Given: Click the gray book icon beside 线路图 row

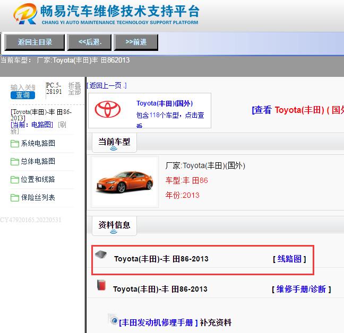Looking at the screenshot, I should [x=101, y=255].
